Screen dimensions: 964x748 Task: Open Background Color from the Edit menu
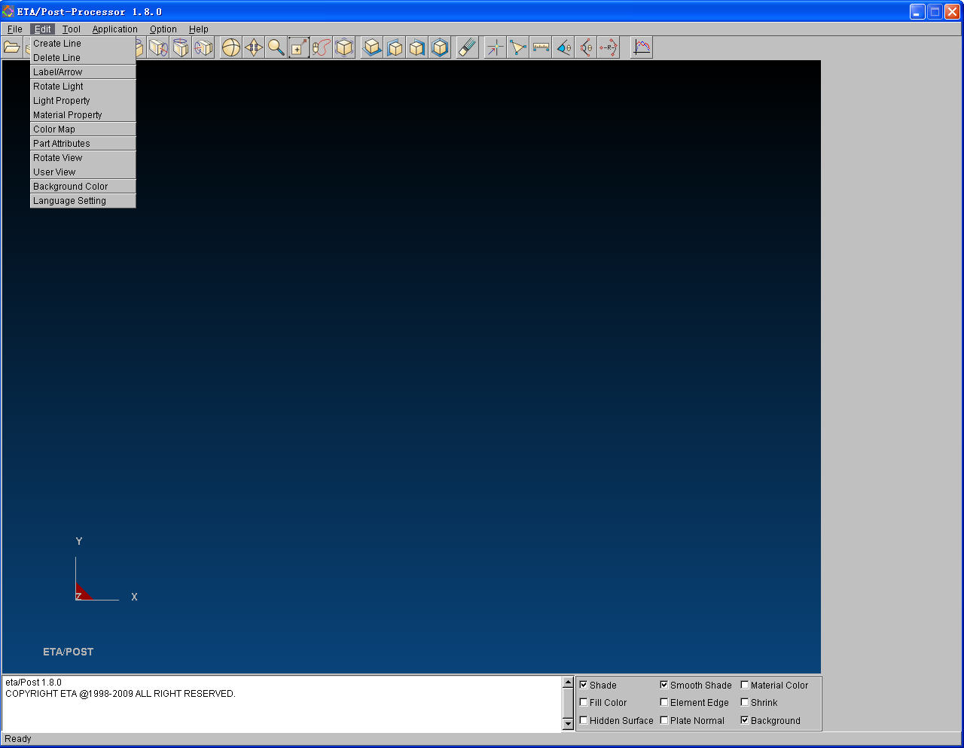[83, 187]
